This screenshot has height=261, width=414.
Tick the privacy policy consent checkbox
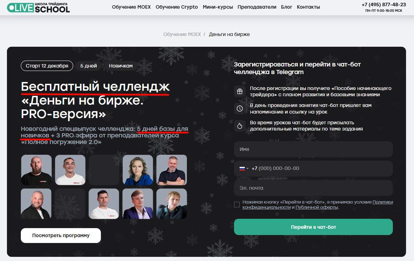237,205
